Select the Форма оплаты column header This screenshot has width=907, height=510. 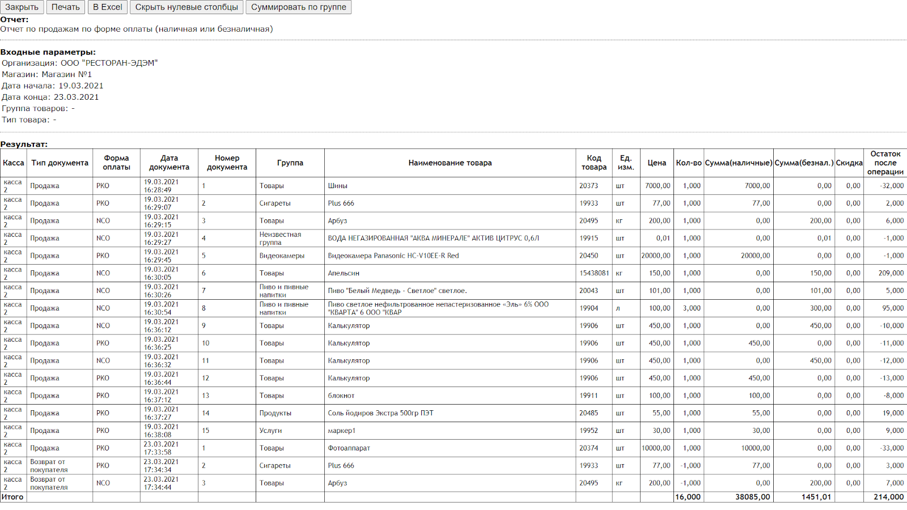point(116,163)
